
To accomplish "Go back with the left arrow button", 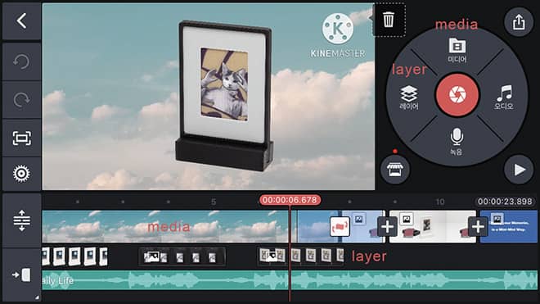I will point(21,20).
